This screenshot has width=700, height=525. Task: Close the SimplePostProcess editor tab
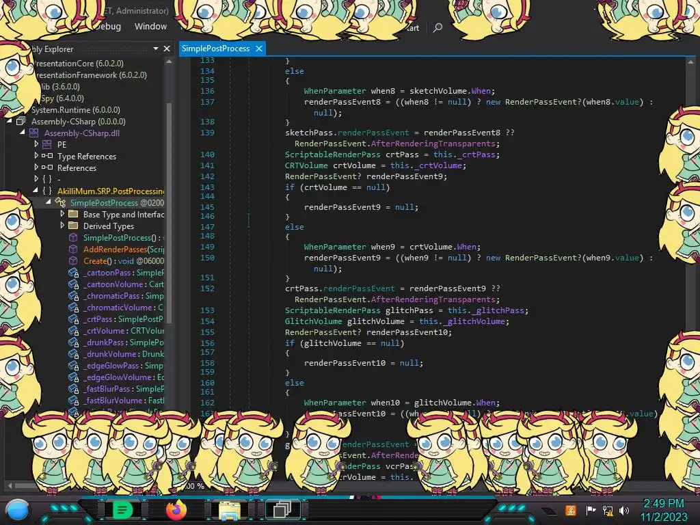tap(259, 49)
